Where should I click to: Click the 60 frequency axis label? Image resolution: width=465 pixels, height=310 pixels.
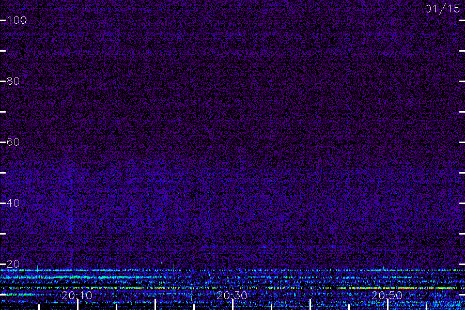tap(13, 142)
